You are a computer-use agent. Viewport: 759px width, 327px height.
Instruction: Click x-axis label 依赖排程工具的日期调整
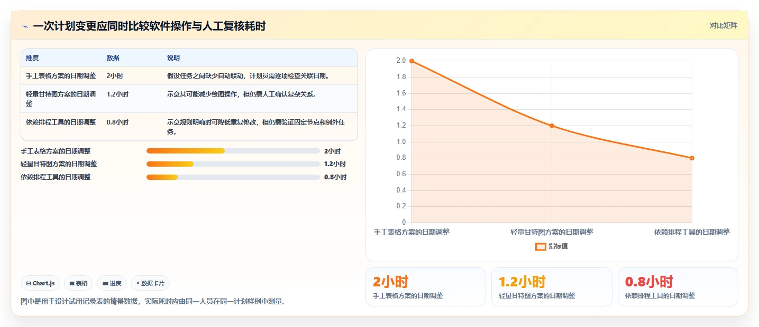point(692,232)
